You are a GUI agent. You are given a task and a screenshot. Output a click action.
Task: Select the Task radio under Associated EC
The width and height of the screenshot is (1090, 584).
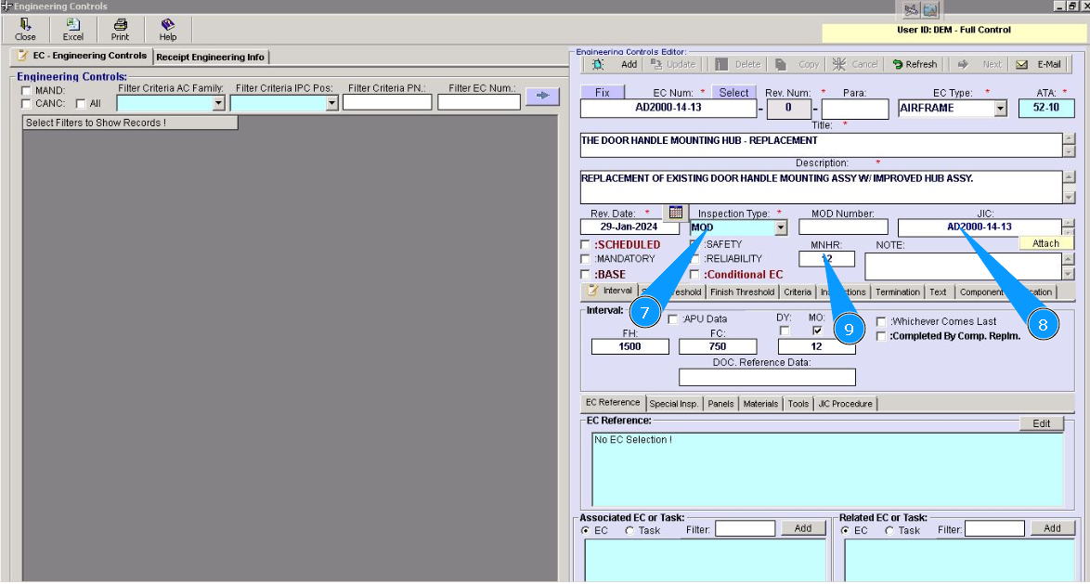(629, 530)
